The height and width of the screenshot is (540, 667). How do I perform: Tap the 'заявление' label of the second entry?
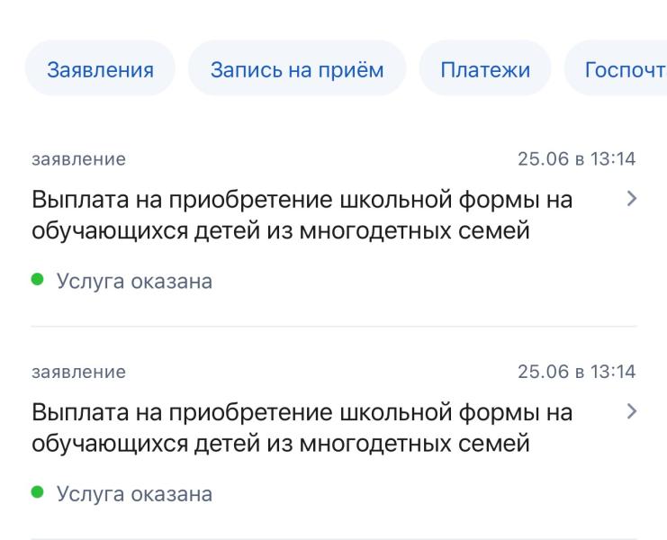pos(78,372)
